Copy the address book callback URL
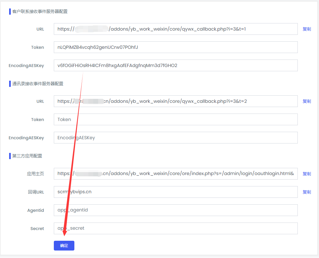The height and width of the screenshot is (258, 319). (307, 101)
